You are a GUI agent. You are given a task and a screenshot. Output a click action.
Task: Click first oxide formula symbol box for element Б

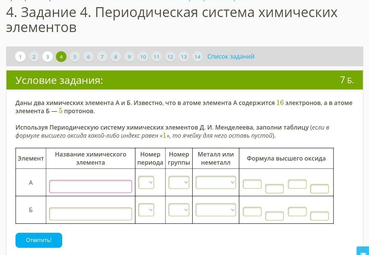pyautogui.click(x=252, y=212)
